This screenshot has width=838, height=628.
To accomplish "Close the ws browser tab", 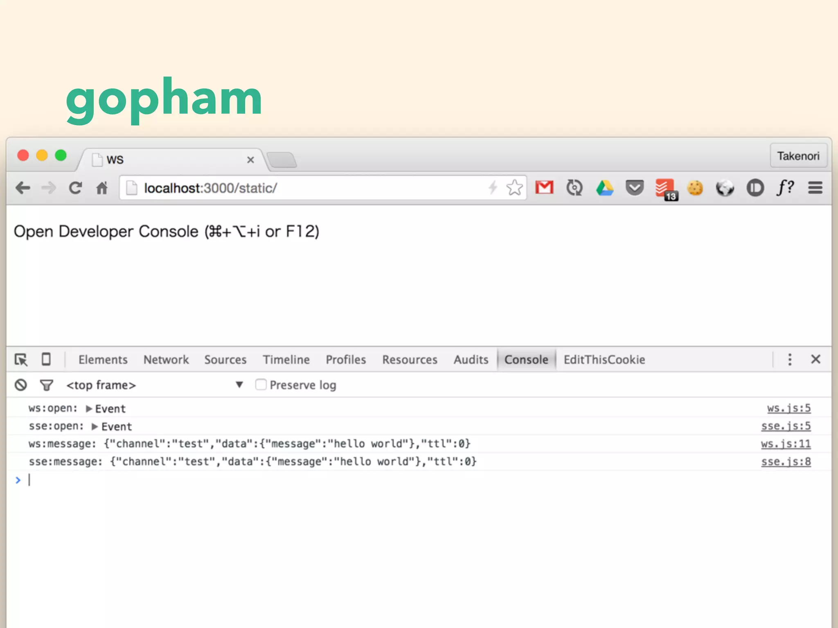I will [x=251, y=160].
